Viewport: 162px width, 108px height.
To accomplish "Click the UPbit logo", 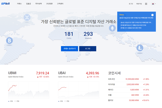I will click(5, 3).
